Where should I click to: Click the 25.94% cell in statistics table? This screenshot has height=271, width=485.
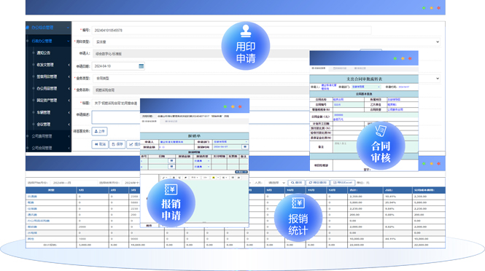point(397,203)
